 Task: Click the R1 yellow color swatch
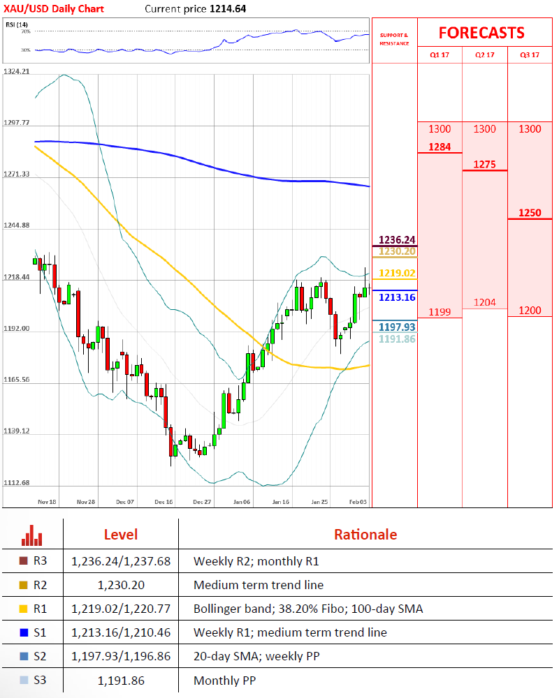tap(24, 609)
